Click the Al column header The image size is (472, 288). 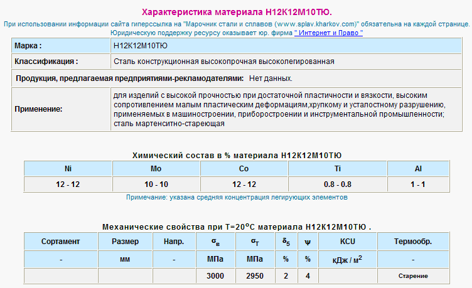click(417, 169)
